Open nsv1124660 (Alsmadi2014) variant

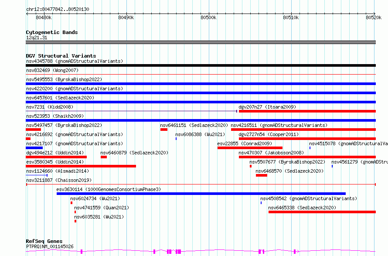(58, 171)
